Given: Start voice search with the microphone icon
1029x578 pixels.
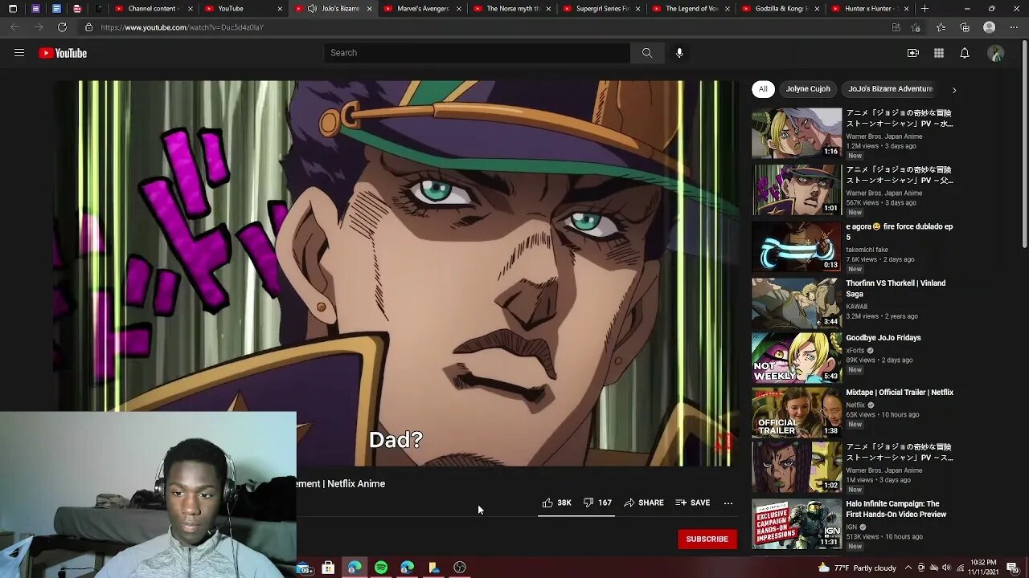Looking at the screenshot, I should pyautogui.click(x=679, y=53).
